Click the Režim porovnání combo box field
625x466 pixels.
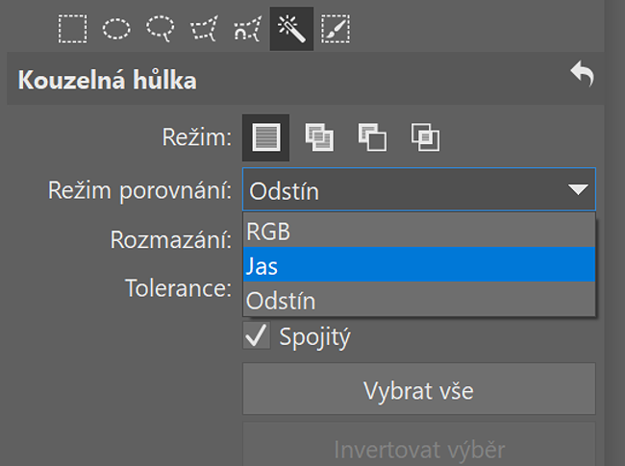point(419,189)
